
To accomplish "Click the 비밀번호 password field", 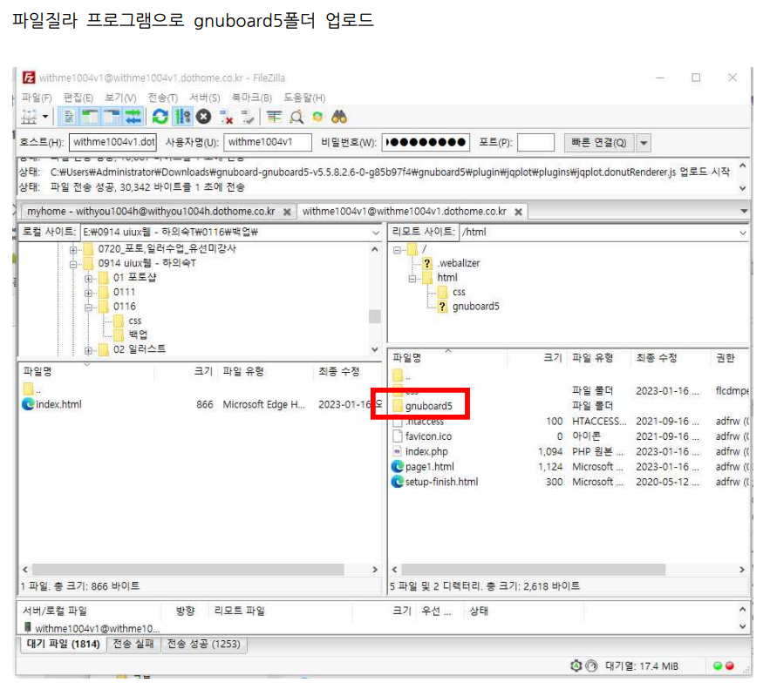I will [426, 142].
